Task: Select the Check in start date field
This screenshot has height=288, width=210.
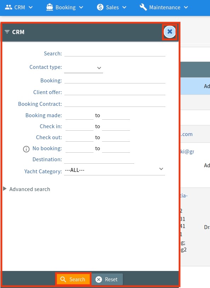Action: click(x=79, y=126)
